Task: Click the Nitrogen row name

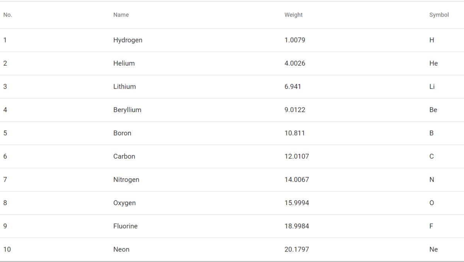Action: point(126,180)
